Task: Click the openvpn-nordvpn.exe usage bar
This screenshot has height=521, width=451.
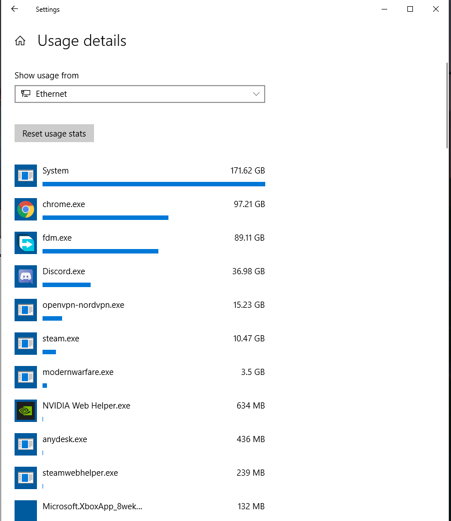Action: 52,318
